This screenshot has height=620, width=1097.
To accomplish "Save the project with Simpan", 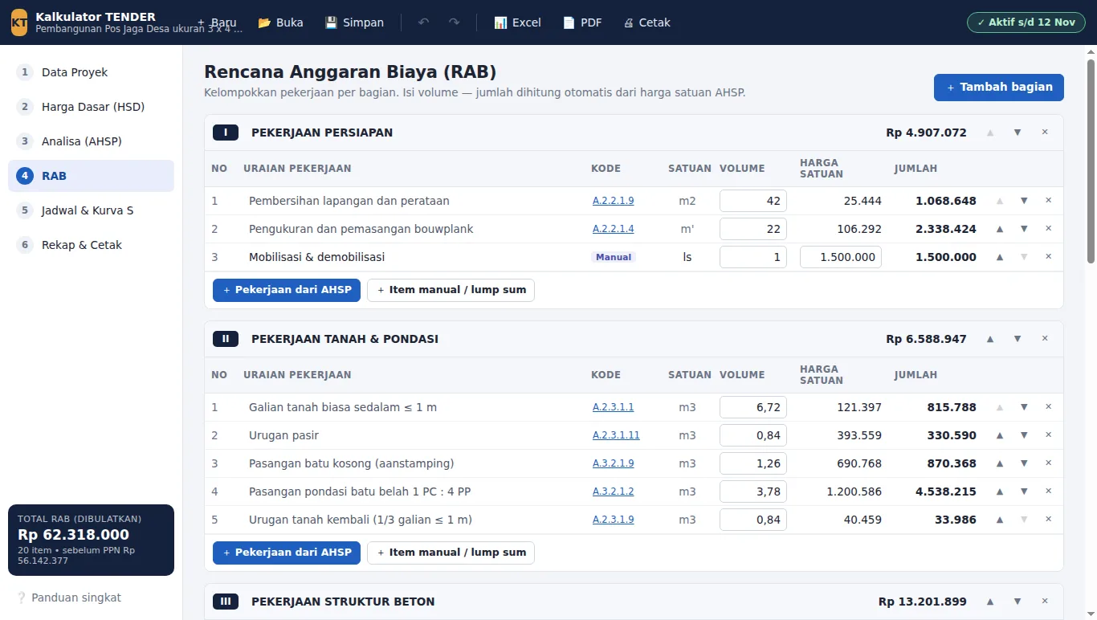I will tap(354, 22).
